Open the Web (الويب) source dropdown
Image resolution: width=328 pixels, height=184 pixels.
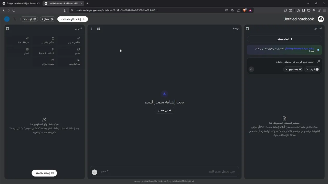313,69
